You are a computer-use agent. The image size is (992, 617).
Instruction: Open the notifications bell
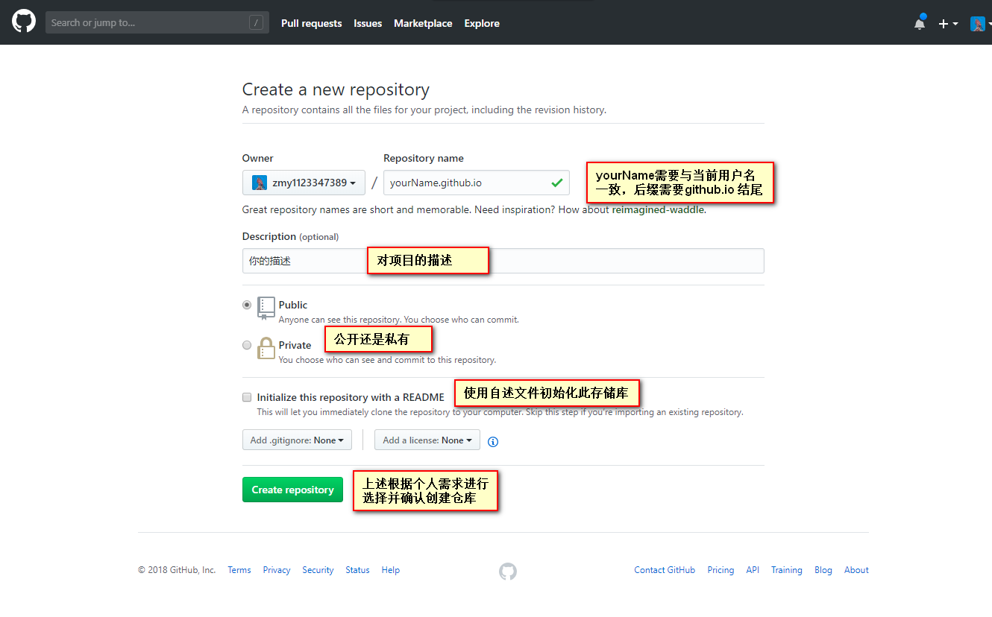(x=920, y=24)
